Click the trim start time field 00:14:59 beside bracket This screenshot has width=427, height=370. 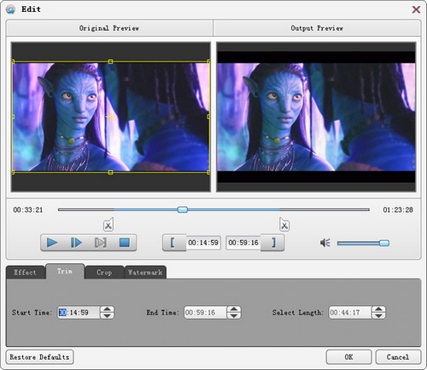click(203, 243)
